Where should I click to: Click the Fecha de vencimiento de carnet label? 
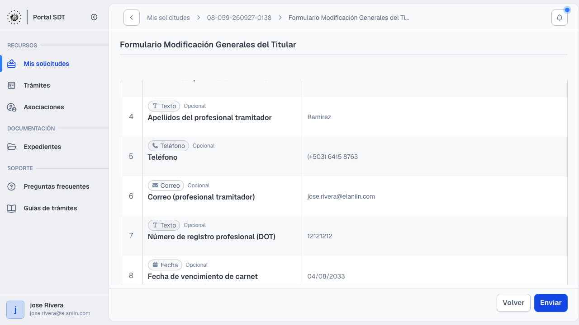pyautogui.click(x=203, y=276)
